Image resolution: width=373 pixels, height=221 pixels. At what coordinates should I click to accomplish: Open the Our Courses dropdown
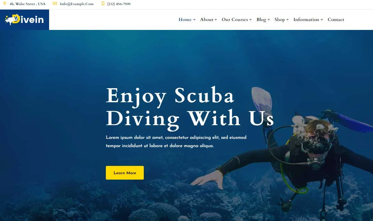237,19
